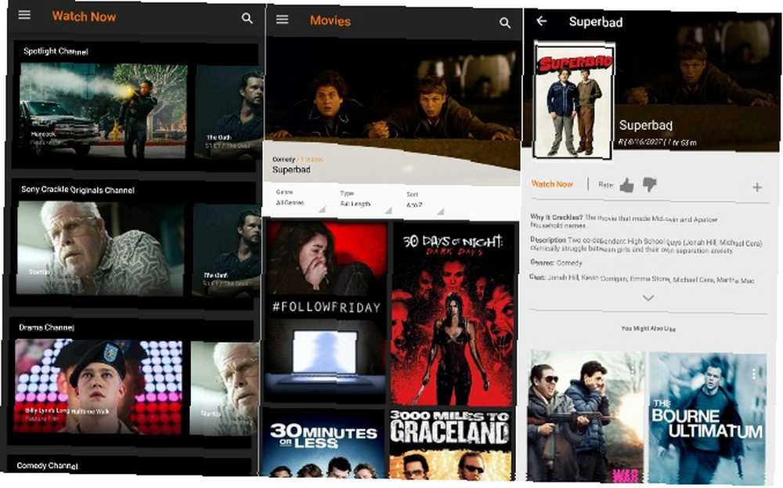Select the Spotlight Channel heading
Viewport: 783px width, 488px height.
coord(56,51)
